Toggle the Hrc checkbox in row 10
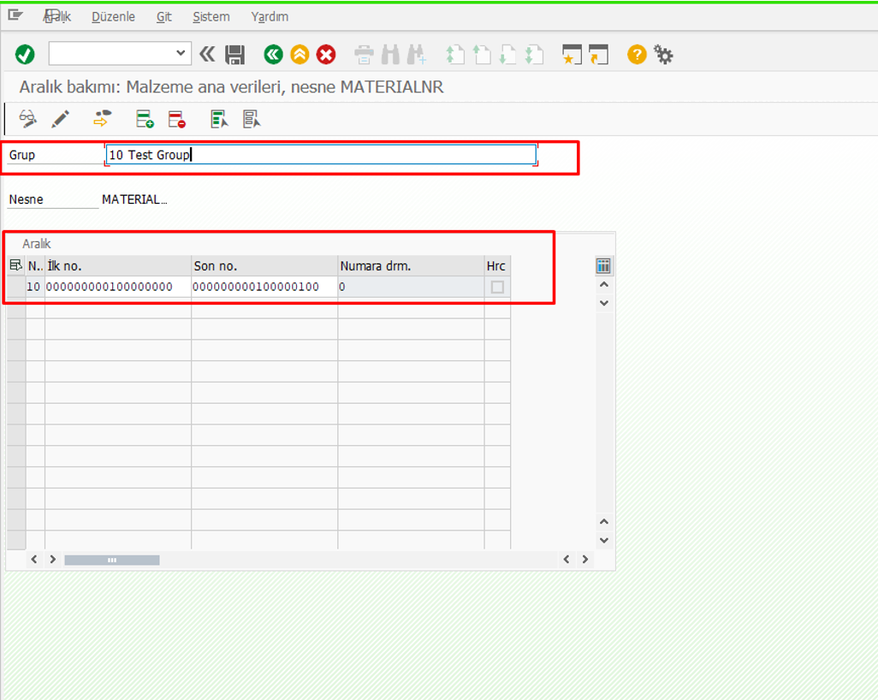This screenshot has height=700, width=878. click(497, 288)
